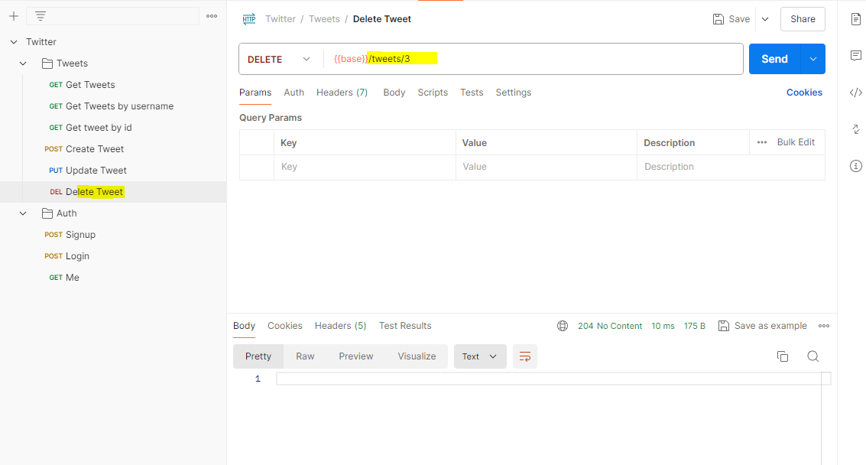Open the Comments icon in right sidebar
Viewport: 866px width, 465px height.
pyautogui.click(x=855, y=55)
